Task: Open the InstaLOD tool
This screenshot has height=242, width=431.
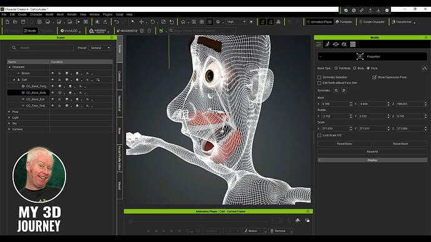Action: pyautogui.click(x=69, y=31)
